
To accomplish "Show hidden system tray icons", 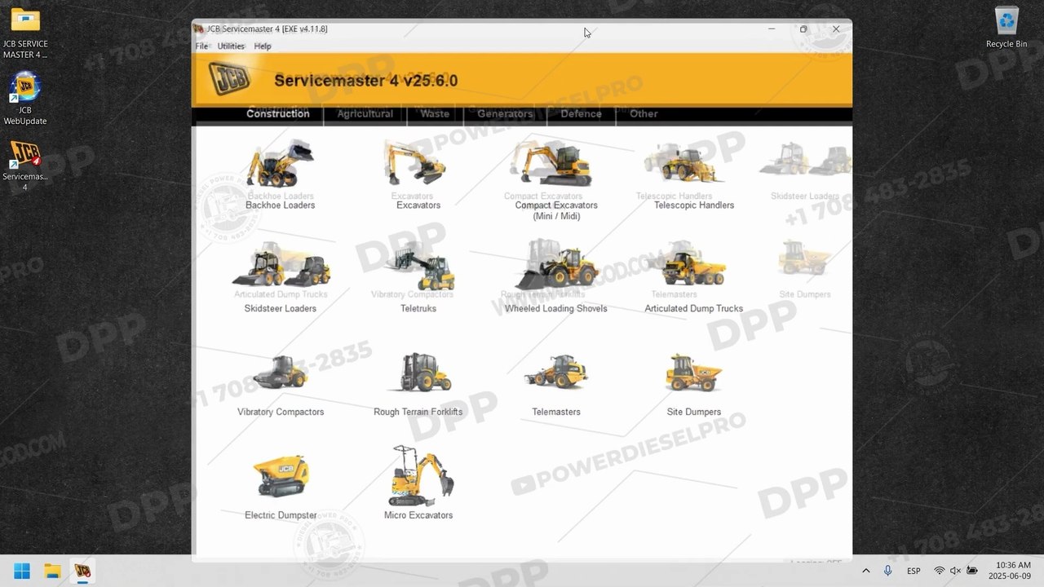I will click(x=866, y=571).
